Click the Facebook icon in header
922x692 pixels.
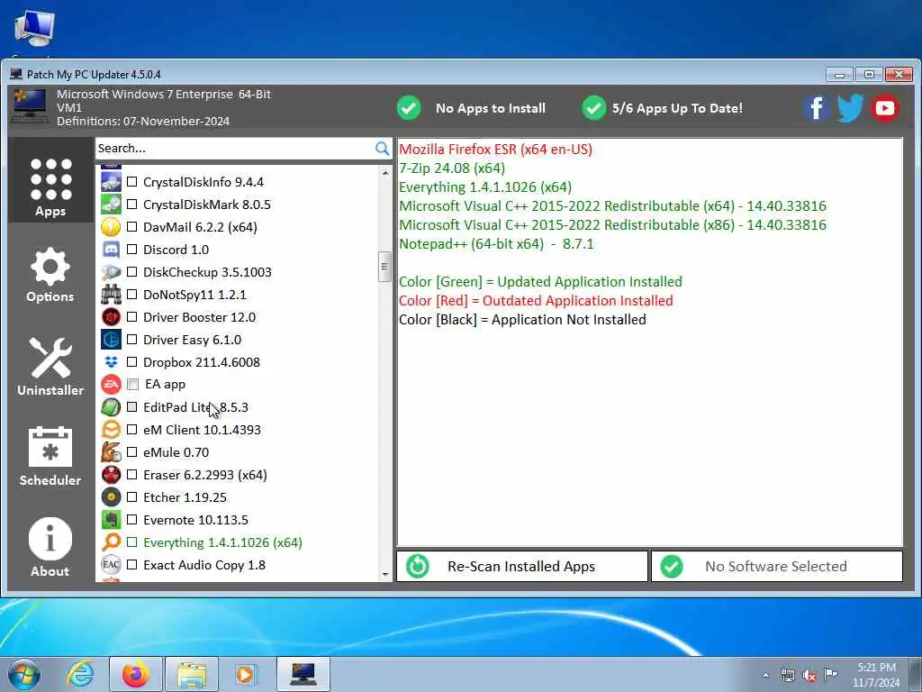[817, 108]
